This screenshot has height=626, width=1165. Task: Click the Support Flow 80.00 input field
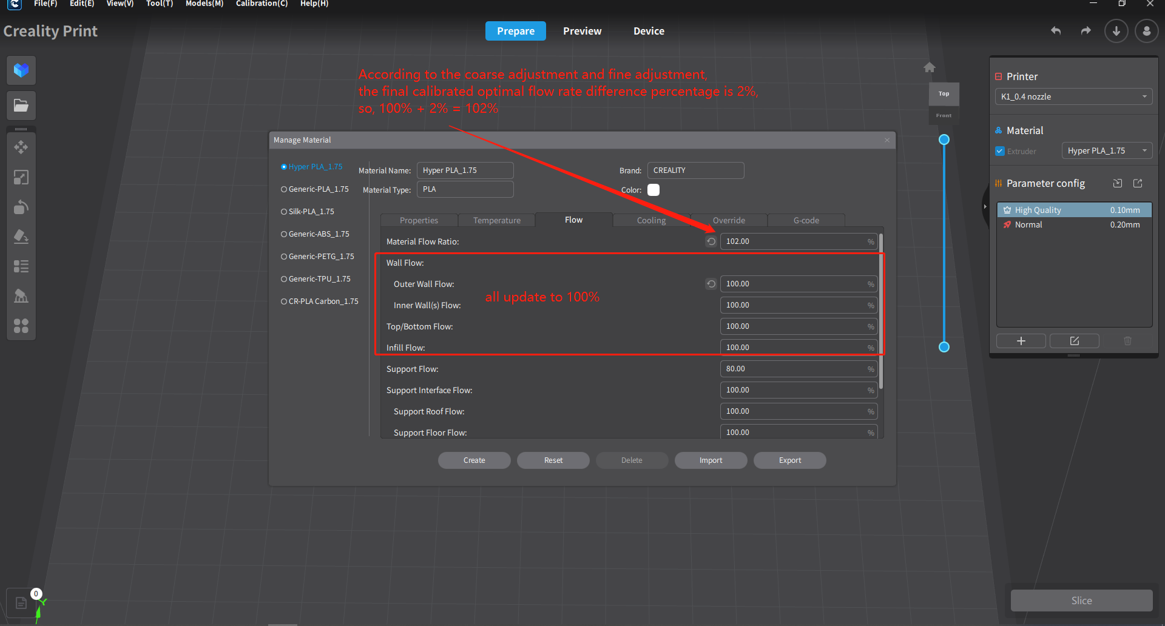click(x=799, y=369)
